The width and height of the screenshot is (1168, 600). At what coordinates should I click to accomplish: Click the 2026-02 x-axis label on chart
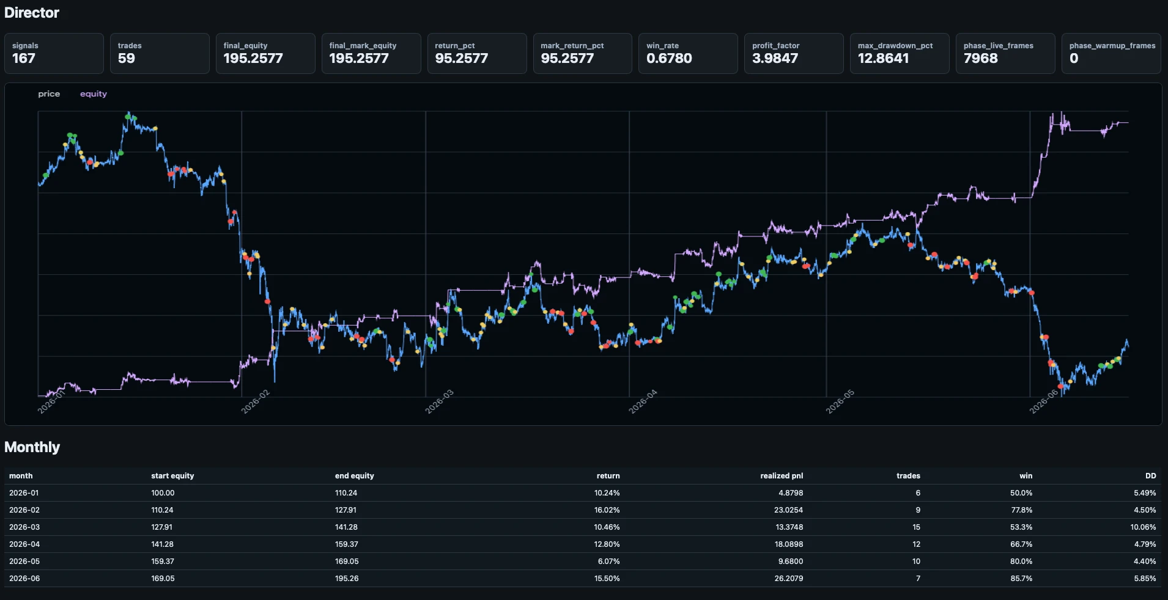[255, 401]
